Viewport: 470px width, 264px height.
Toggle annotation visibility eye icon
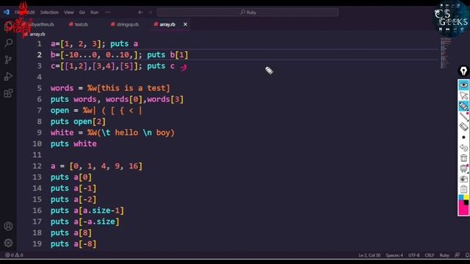click(x=463, y=85)
